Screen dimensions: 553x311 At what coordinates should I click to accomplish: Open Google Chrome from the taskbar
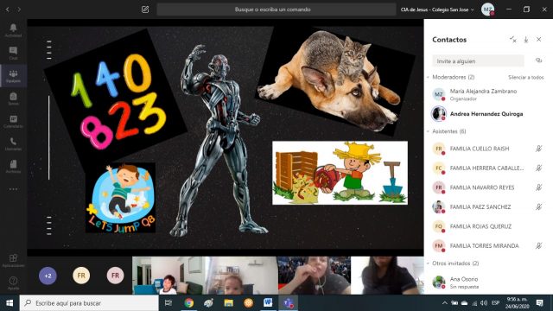188,303
